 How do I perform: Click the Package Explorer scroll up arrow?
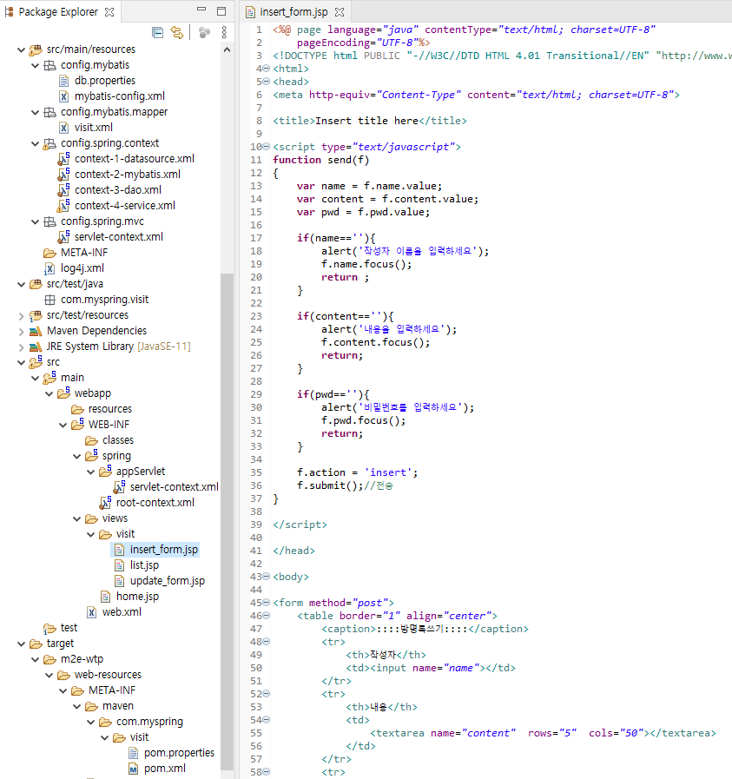click(x=227, y=50)
